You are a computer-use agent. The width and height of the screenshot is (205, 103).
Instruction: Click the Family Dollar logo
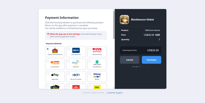tap(55, 63)
